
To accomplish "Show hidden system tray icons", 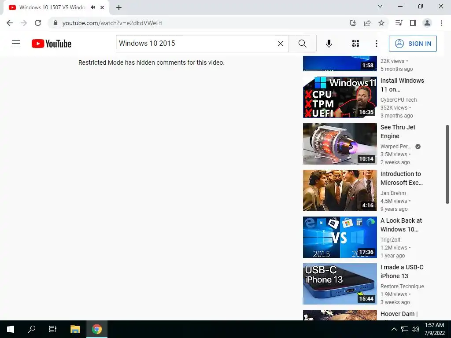I will pos(394,329).
